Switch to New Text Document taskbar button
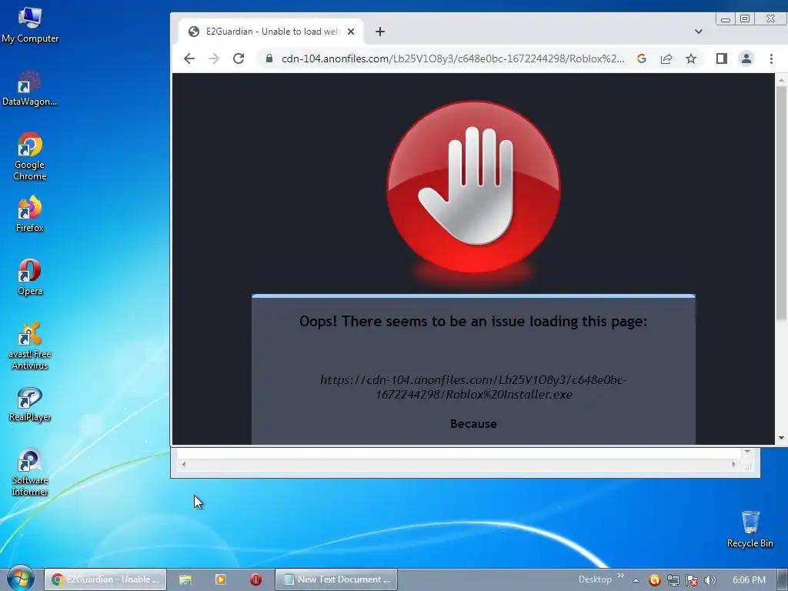The height and width of the screenshot is (591, 788). [x=336, y=579]
